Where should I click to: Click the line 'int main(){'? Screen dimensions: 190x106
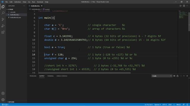(x=47, y=18)
